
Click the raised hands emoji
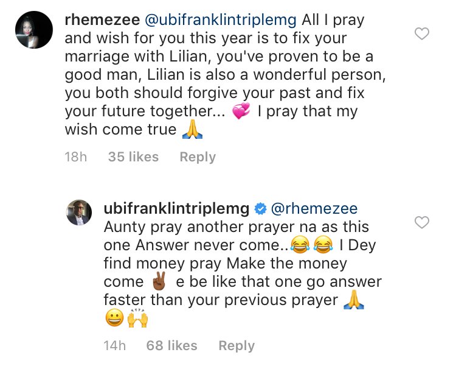[137, 318]
